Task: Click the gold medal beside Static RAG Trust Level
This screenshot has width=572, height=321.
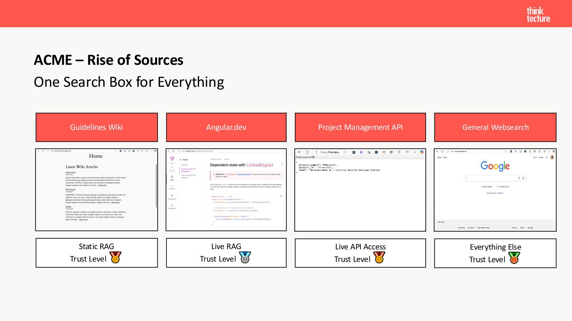Action: [x=115, y=257]
